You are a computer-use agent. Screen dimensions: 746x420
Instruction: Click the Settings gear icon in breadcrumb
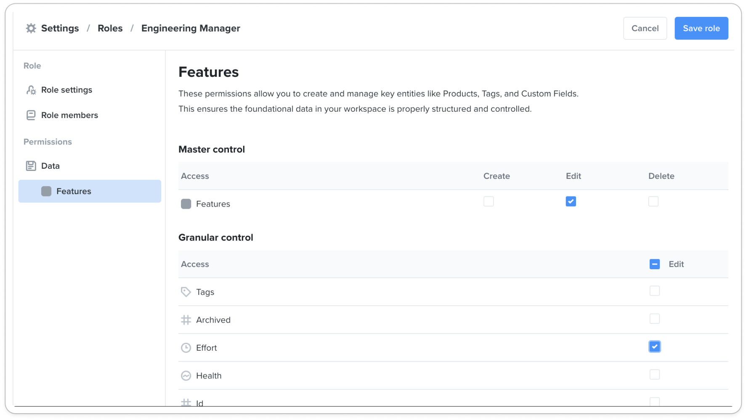click(31, 28)
